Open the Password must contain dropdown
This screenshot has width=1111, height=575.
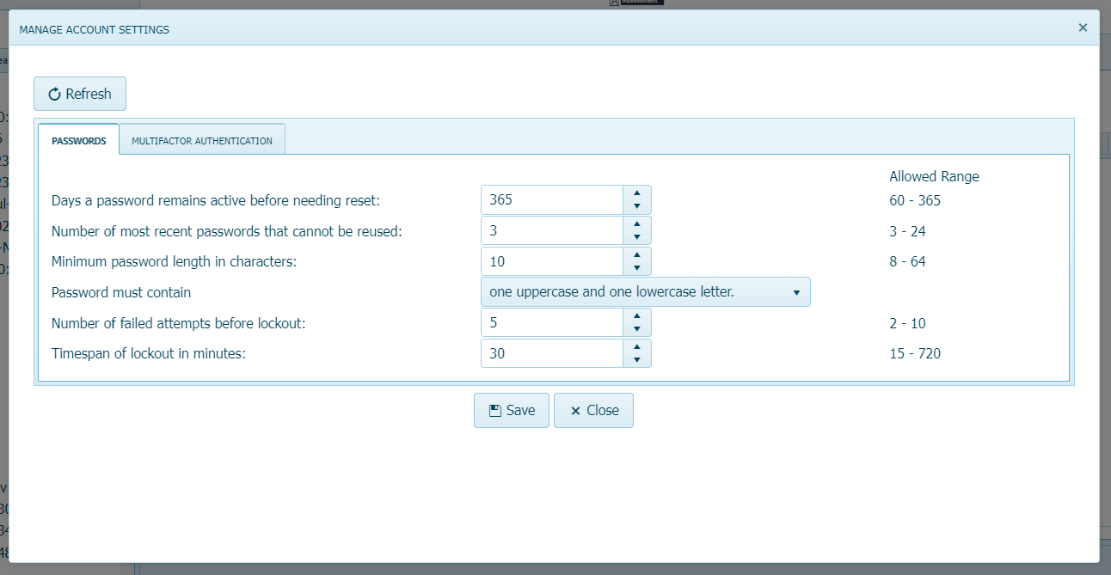click(x=645, y=291)
